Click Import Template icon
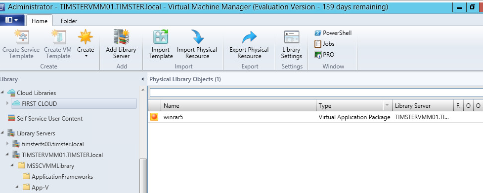The image size is (483, 193). 161,37
